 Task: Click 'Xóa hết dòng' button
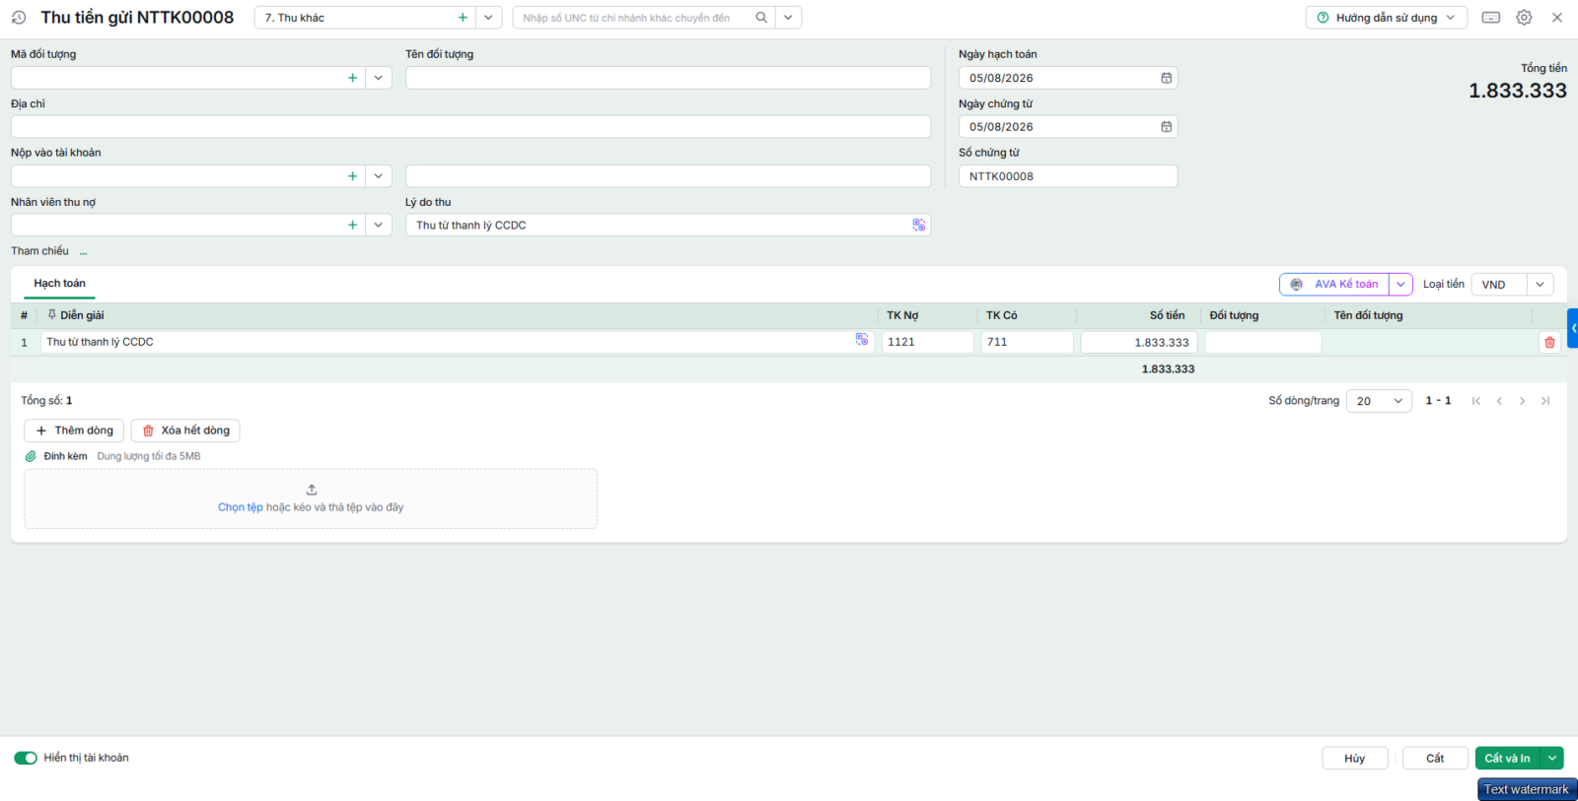click(x=185, y=431)
